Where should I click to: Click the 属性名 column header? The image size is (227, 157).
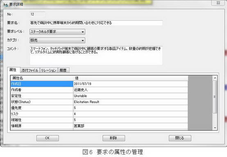(x=42, y=78)
